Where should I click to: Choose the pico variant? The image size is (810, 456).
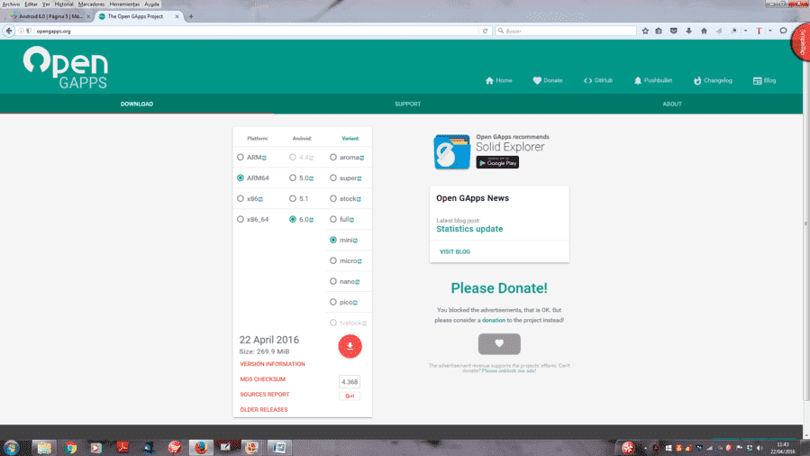tap(333, 302)
